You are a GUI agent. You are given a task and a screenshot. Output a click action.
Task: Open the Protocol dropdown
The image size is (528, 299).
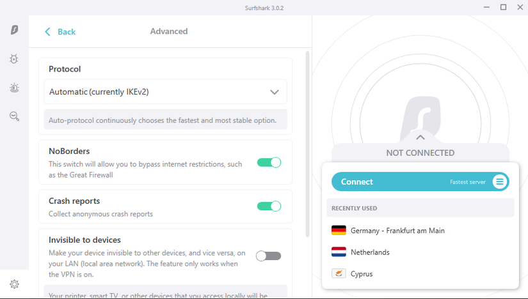coord(165,92)
